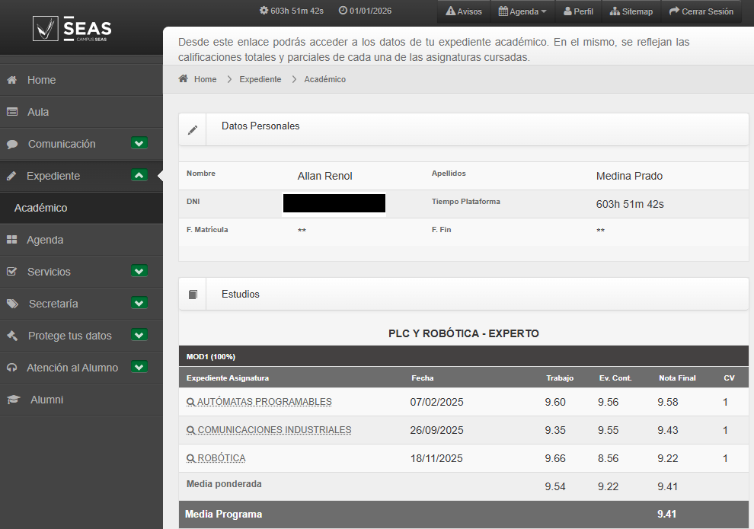Click Expediente in the breadcrumb trail
754x529 pixels.
(260, 79)
